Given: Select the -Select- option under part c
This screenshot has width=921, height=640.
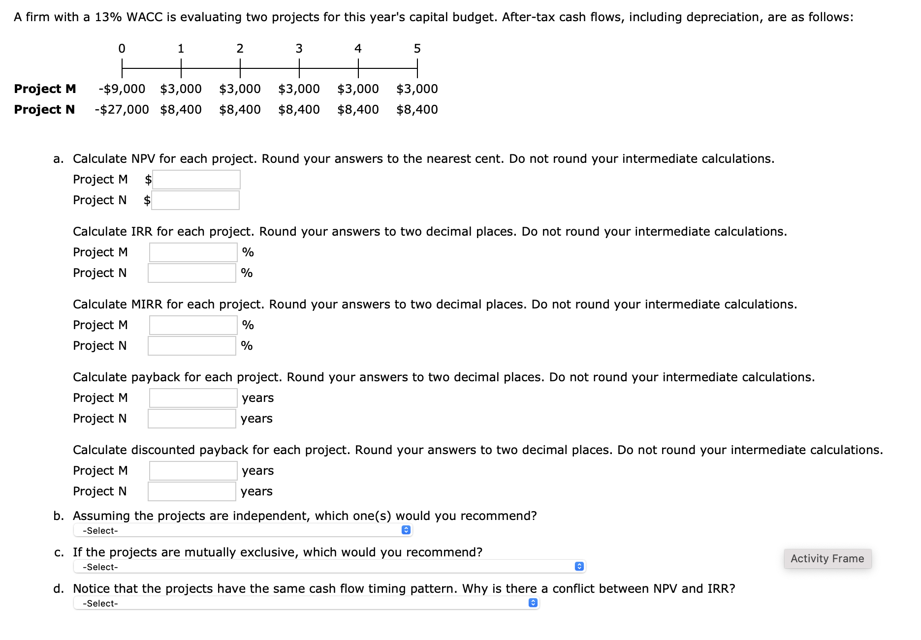Looking at the screenshot, I should pos(100,567).
